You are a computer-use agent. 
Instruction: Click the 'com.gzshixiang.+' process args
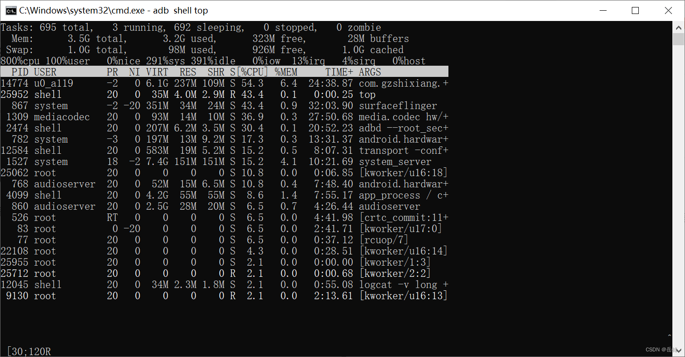coord(404,83)
